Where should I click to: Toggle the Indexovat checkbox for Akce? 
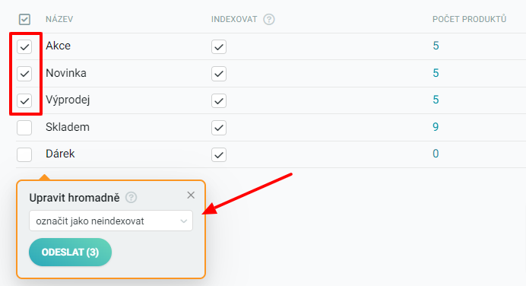tap(219, 46)
